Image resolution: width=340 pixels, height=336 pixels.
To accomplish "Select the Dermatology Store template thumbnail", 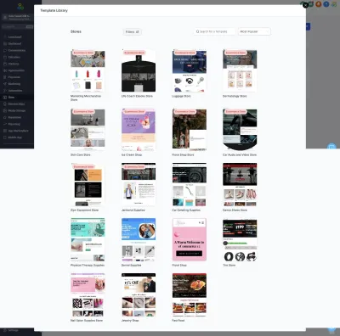I will [x=240, y=70].
